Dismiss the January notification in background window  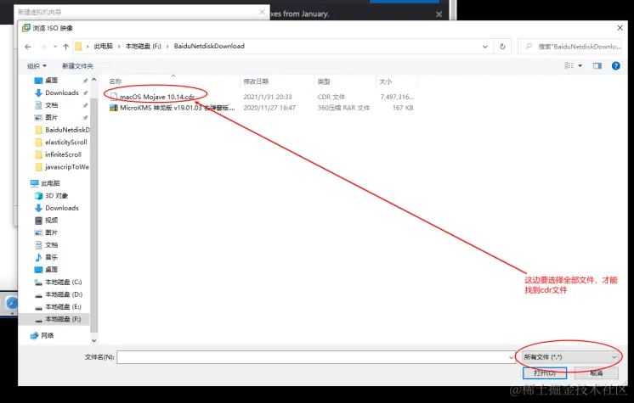click(x=439, y=14)
